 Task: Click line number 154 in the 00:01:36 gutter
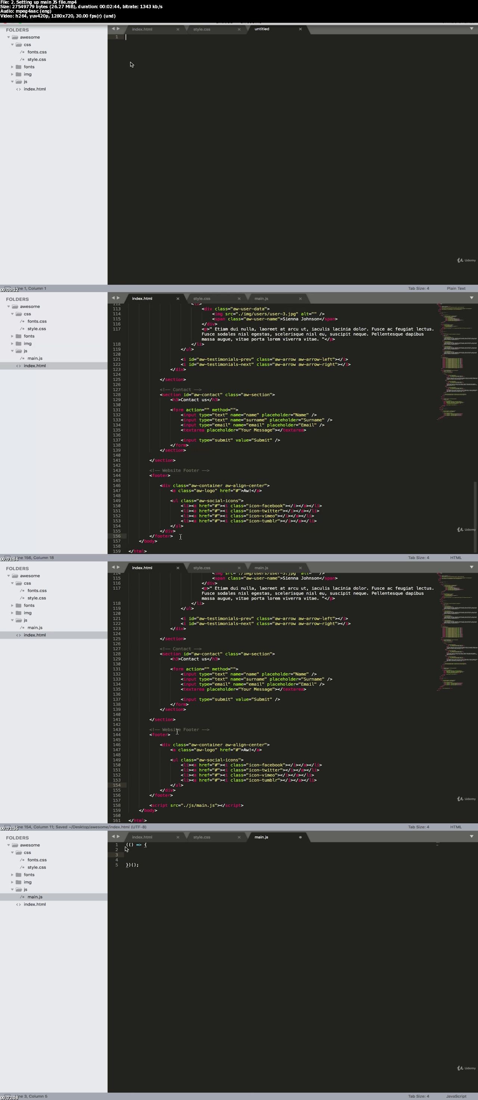117,785
